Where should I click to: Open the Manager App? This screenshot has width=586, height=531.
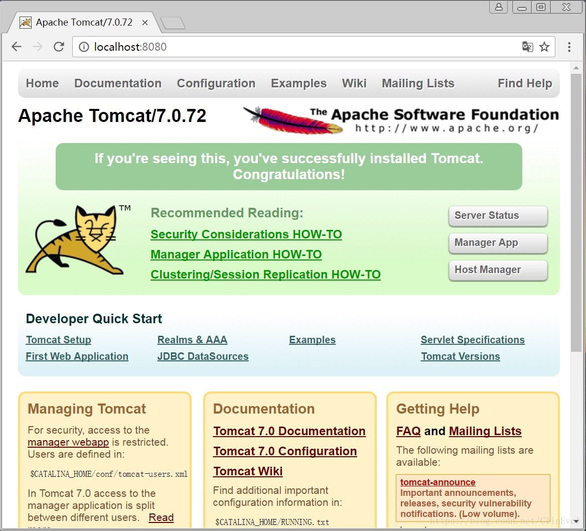coord(498,243)
